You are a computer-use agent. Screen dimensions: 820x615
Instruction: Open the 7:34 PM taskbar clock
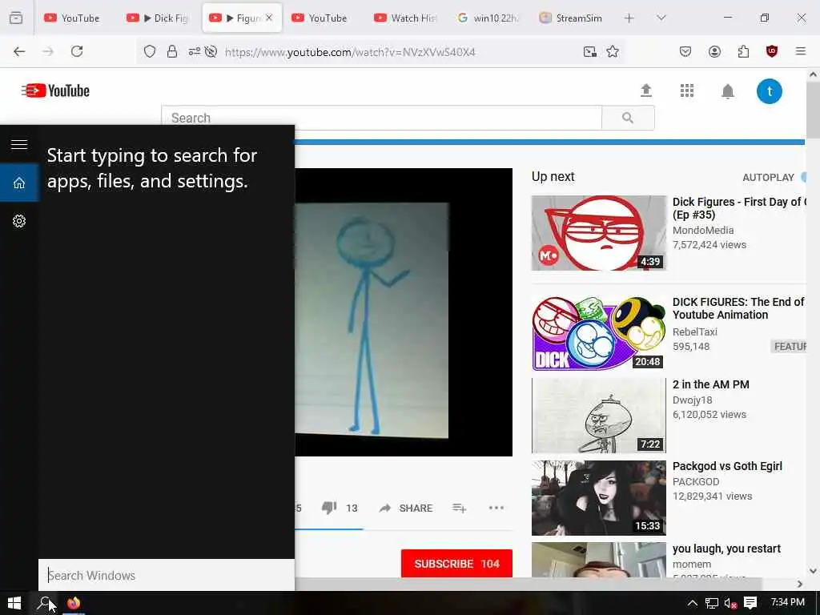coord(788,602)
